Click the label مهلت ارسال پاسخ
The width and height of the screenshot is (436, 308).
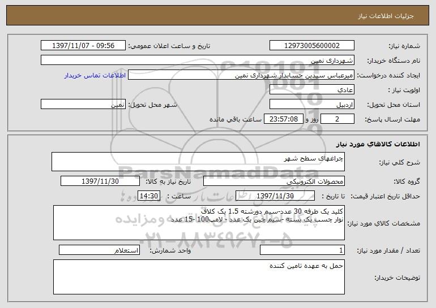pyautogui.click(x=392, y=120)
